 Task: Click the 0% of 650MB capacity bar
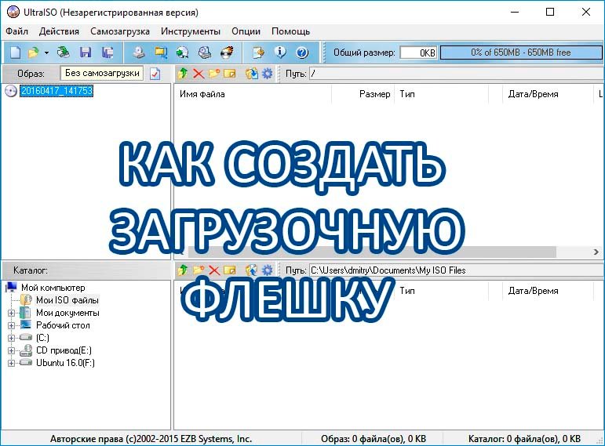(520, 53)
